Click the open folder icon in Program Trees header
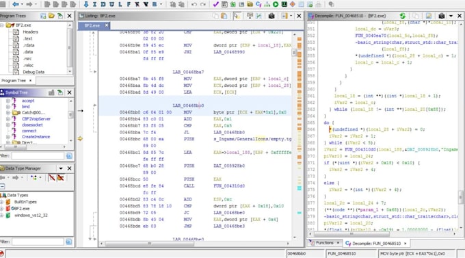This screenshot has width=465, height=258. [51, 16]
